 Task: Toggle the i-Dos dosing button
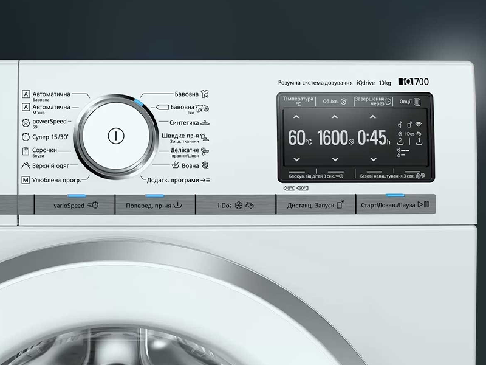tap(236, 204)
